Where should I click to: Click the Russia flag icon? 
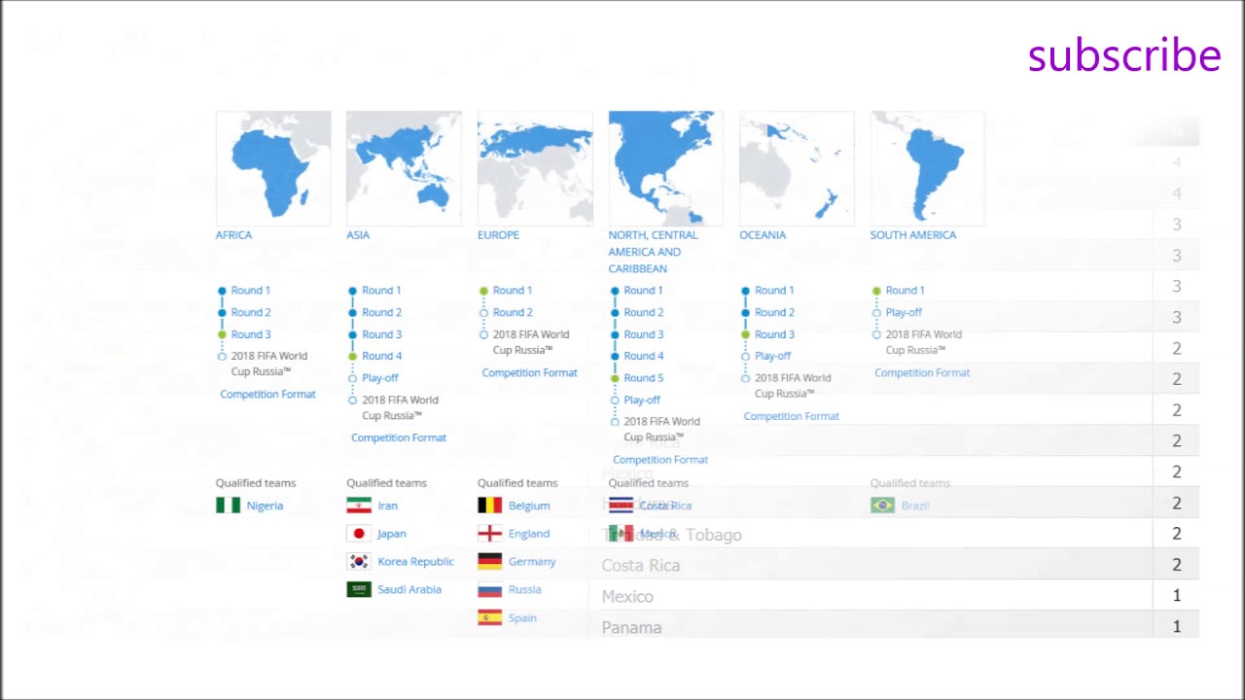tap(490, 589)
